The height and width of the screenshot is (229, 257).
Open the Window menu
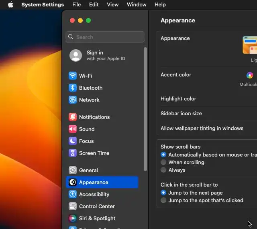click(x=137, y=4)
